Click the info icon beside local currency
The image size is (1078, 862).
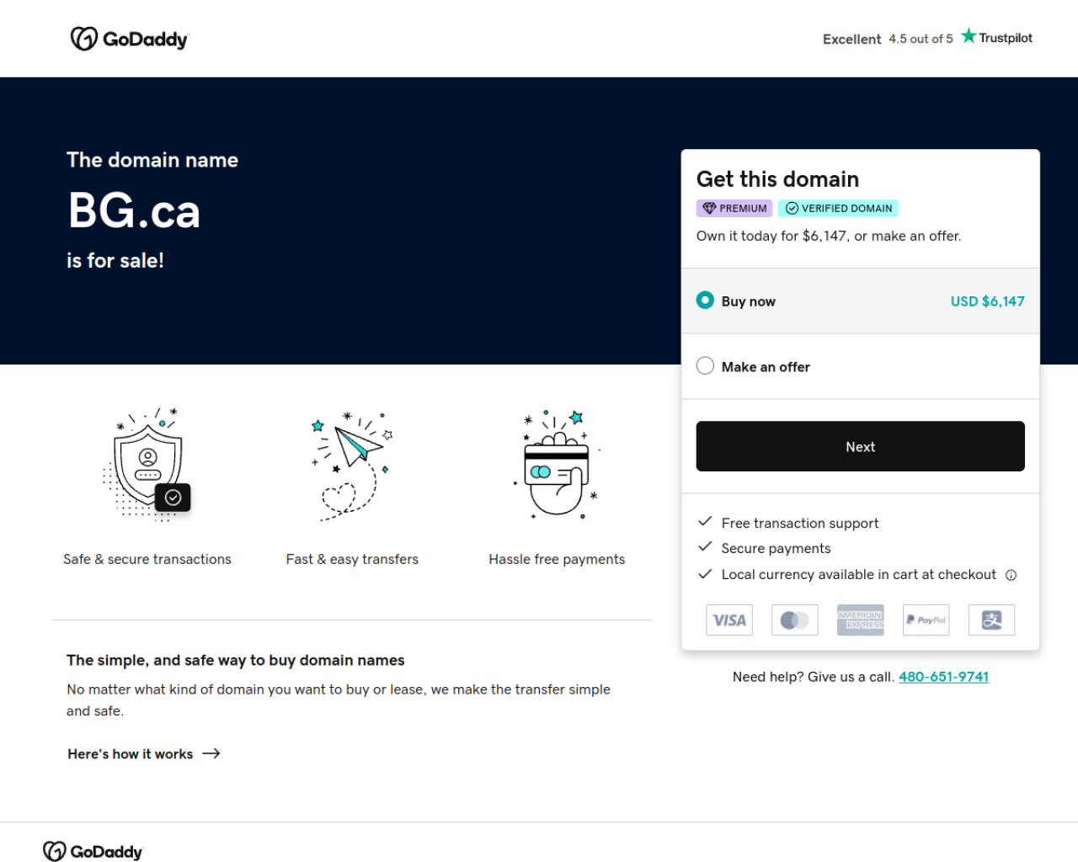pos(1011,575)
